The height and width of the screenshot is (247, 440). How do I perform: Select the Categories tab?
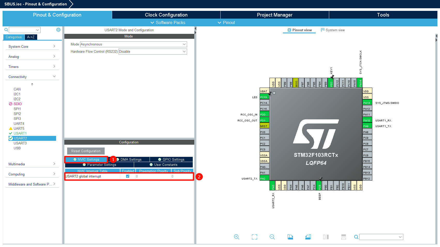14,37
